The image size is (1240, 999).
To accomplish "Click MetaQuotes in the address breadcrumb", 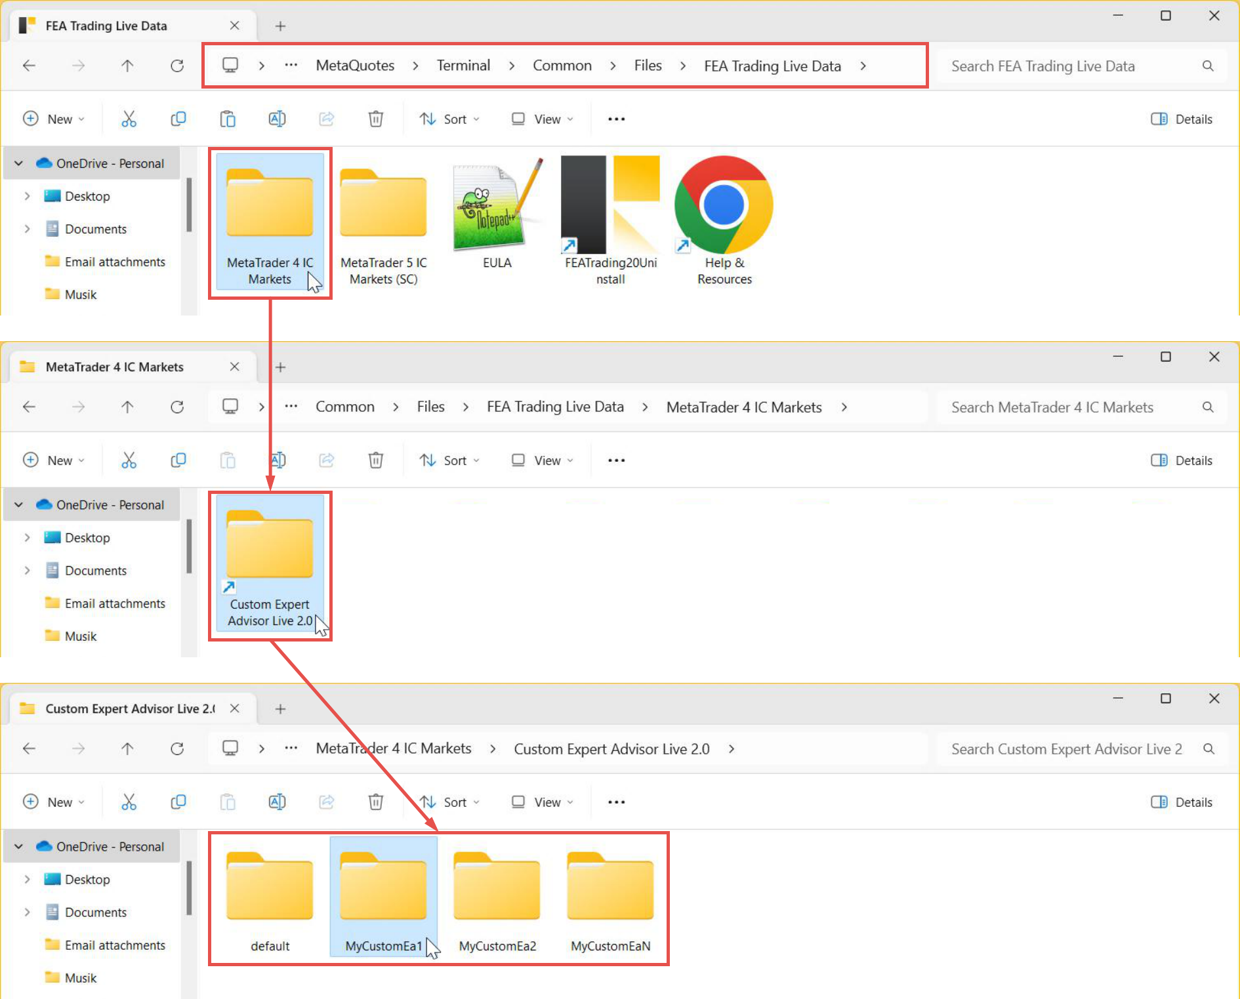I will [x=355, y=66].
